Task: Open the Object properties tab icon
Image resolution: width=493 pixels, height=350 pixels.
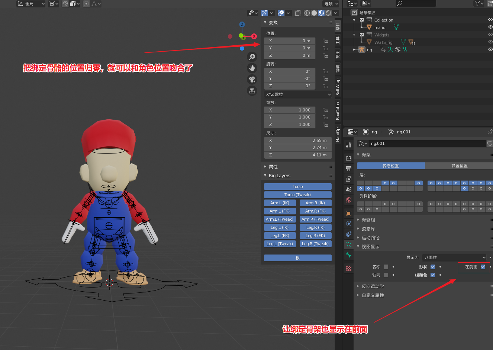Action: (x=349, y=213)
